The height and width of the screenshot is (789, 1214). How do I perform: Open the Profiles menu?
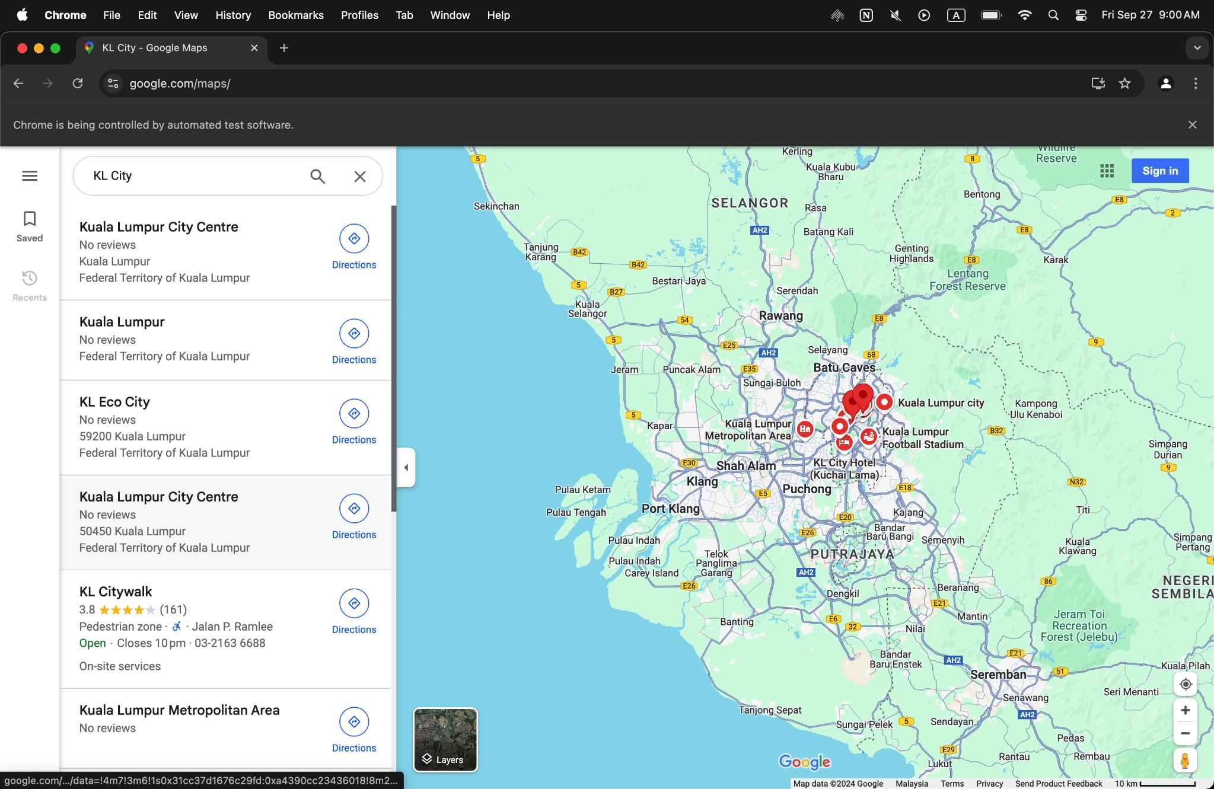click(359, 15)
